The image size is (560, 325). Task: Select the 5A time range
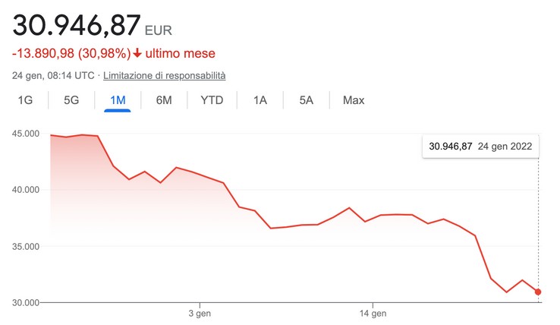click(306, 100)
